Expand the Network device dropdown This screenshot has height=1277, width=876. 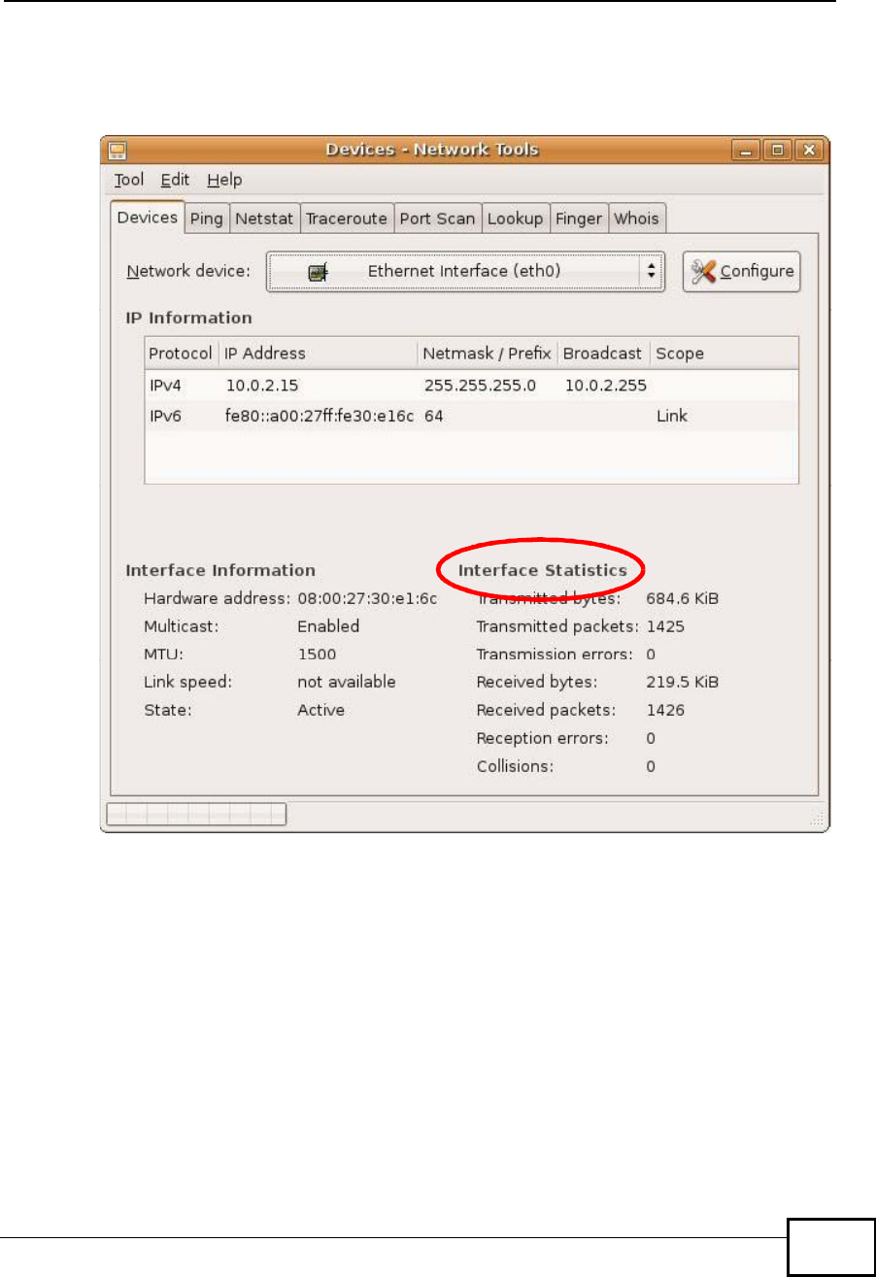point(465,272)
